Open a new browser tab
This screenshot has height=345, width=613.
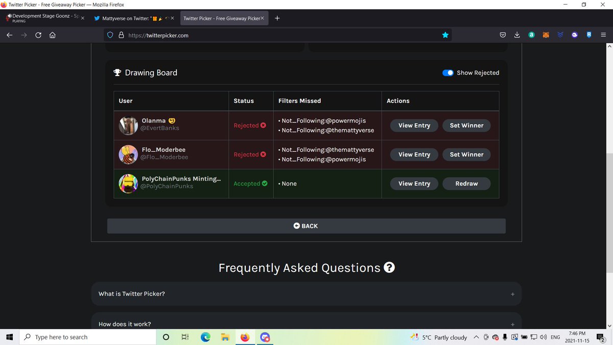point(277,18)
